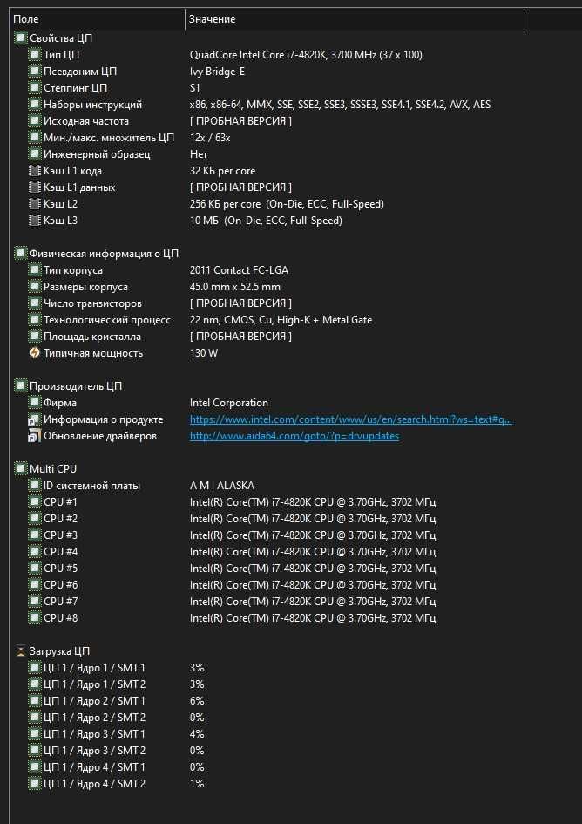Click the cache icon next to Кэш L3
The width and height of the screenshot is (582, 824).
point(34,221)
